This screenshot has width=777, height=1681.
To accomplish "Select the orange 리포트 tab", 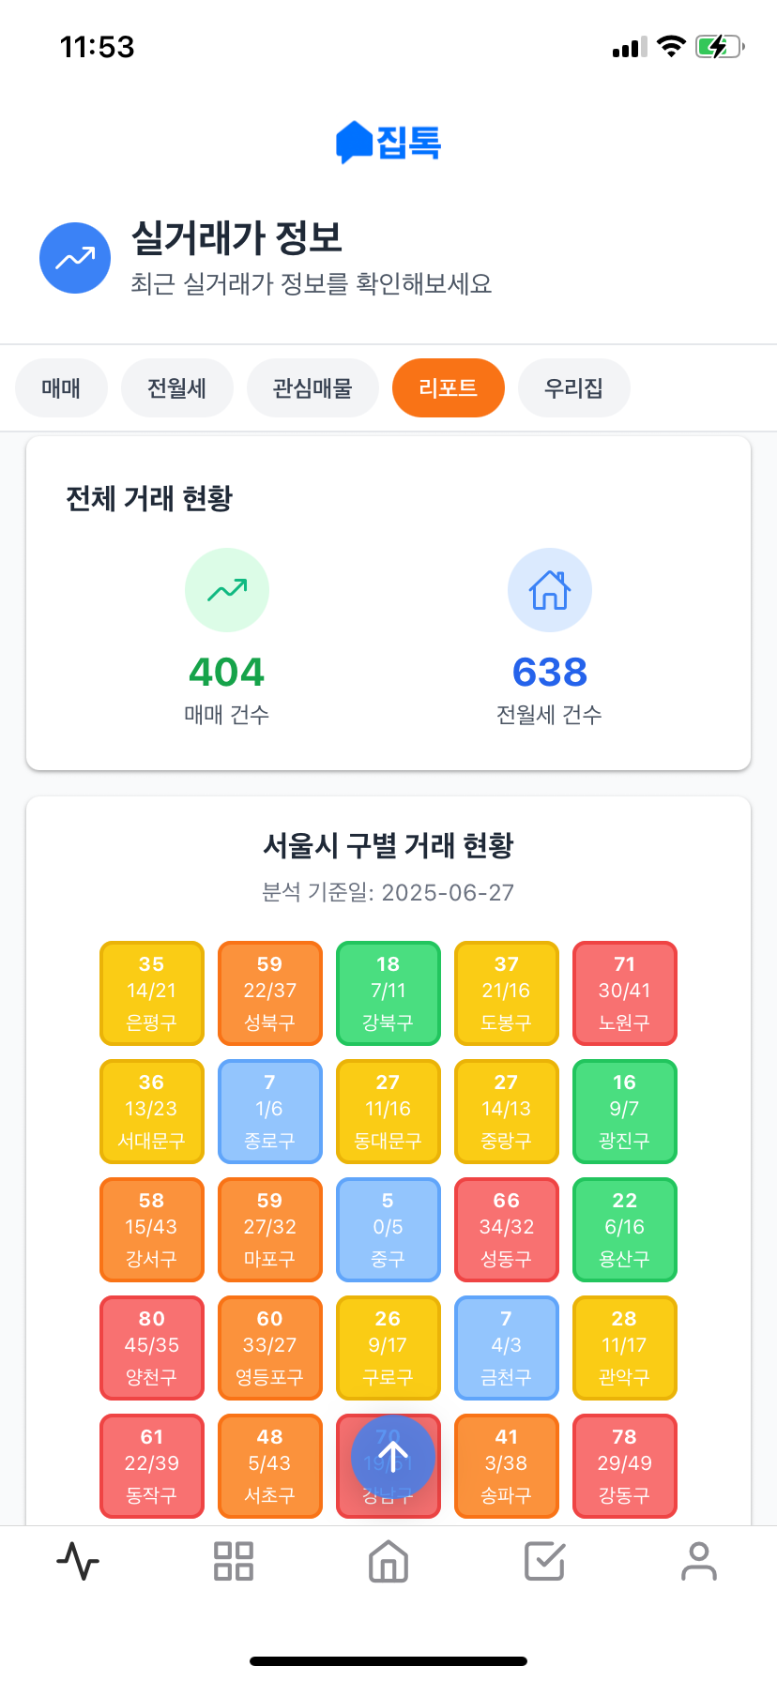I will click(449, 387).
